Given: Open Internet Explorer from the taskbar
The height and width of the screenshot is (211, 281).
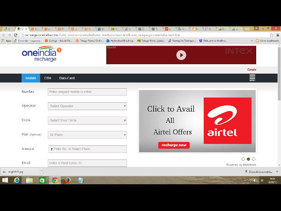Looking at the screenshot, I should (18, 180).
